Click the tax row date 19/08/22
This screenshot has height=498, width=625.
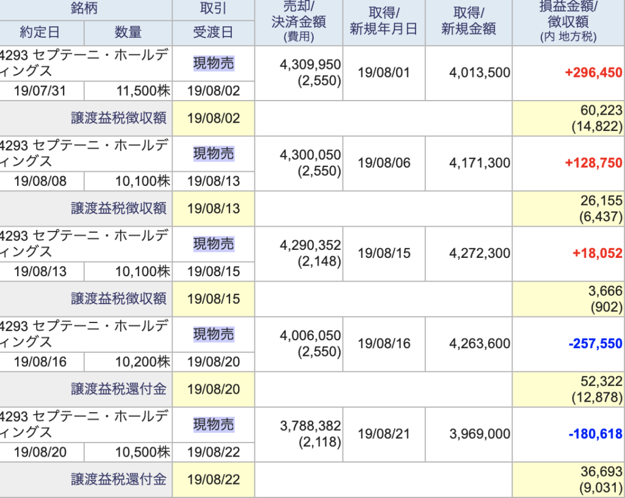tap(214, 480)
